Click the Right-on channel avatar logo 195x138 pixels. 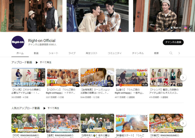tap(18, 42)
